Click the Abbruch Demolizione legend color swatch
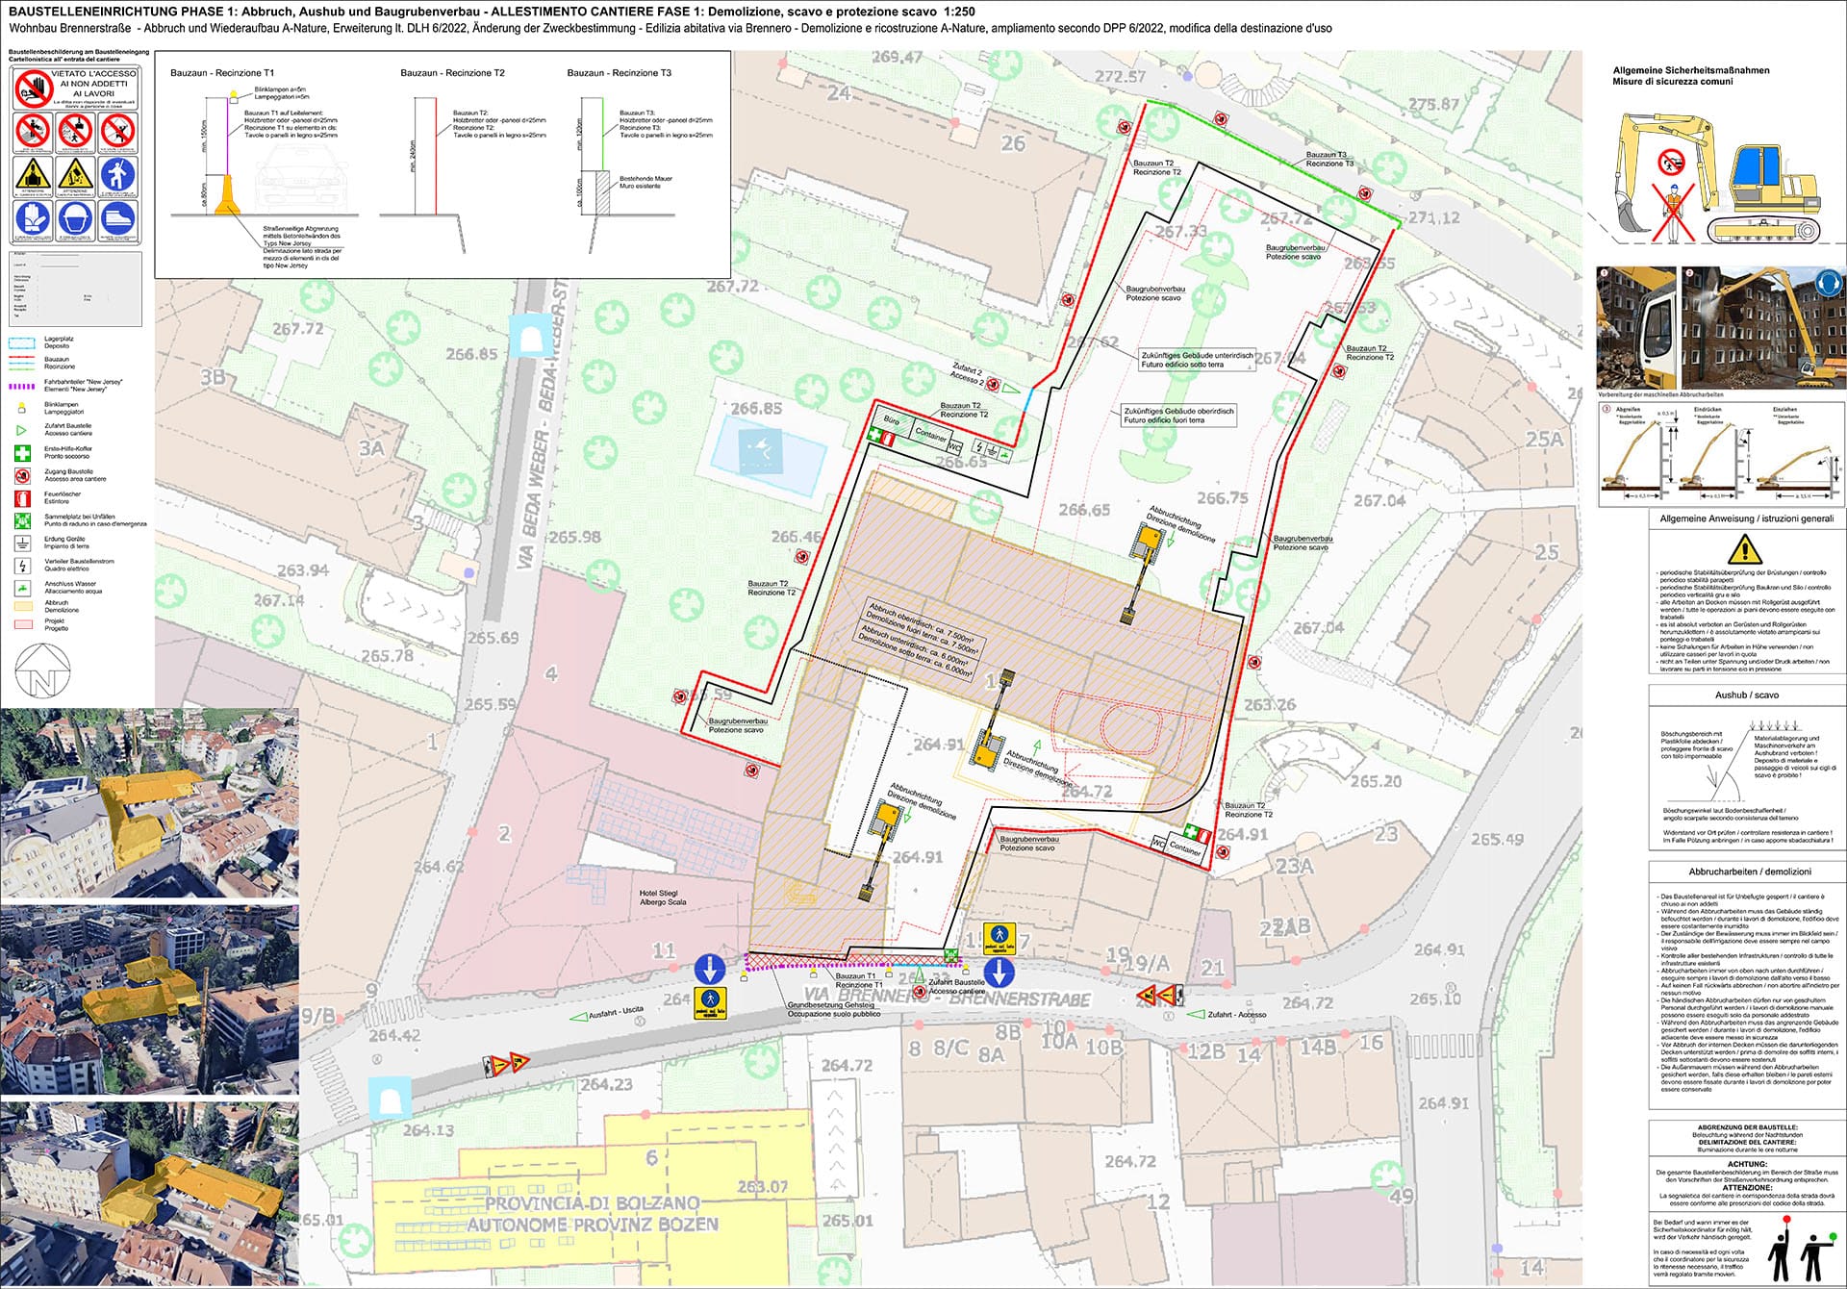Image resolution: width=1847 pixels, height=1289 pixels. click(x=21, y=607)
